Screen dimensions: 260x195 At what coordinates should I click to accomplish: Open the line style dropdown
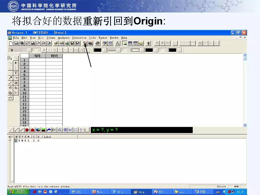119,50
